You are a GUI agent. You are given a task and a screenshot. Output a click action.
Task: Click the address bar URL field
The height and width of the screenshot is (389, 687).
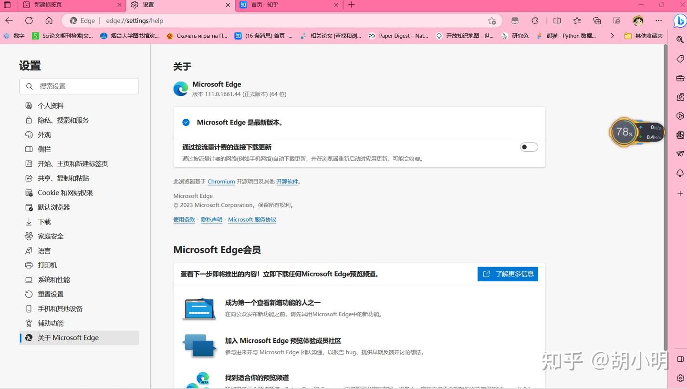(281, 20)
